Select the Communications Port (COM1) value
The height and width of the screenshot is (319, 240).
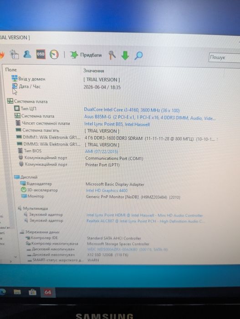[x=114, y=158]
